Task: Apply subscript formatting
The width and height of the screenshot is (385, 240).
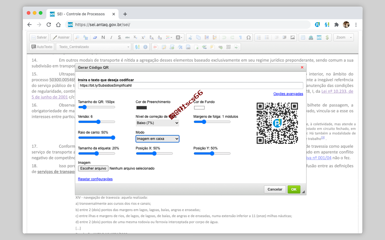Action: pyautogui.click(x=135, y=37)
